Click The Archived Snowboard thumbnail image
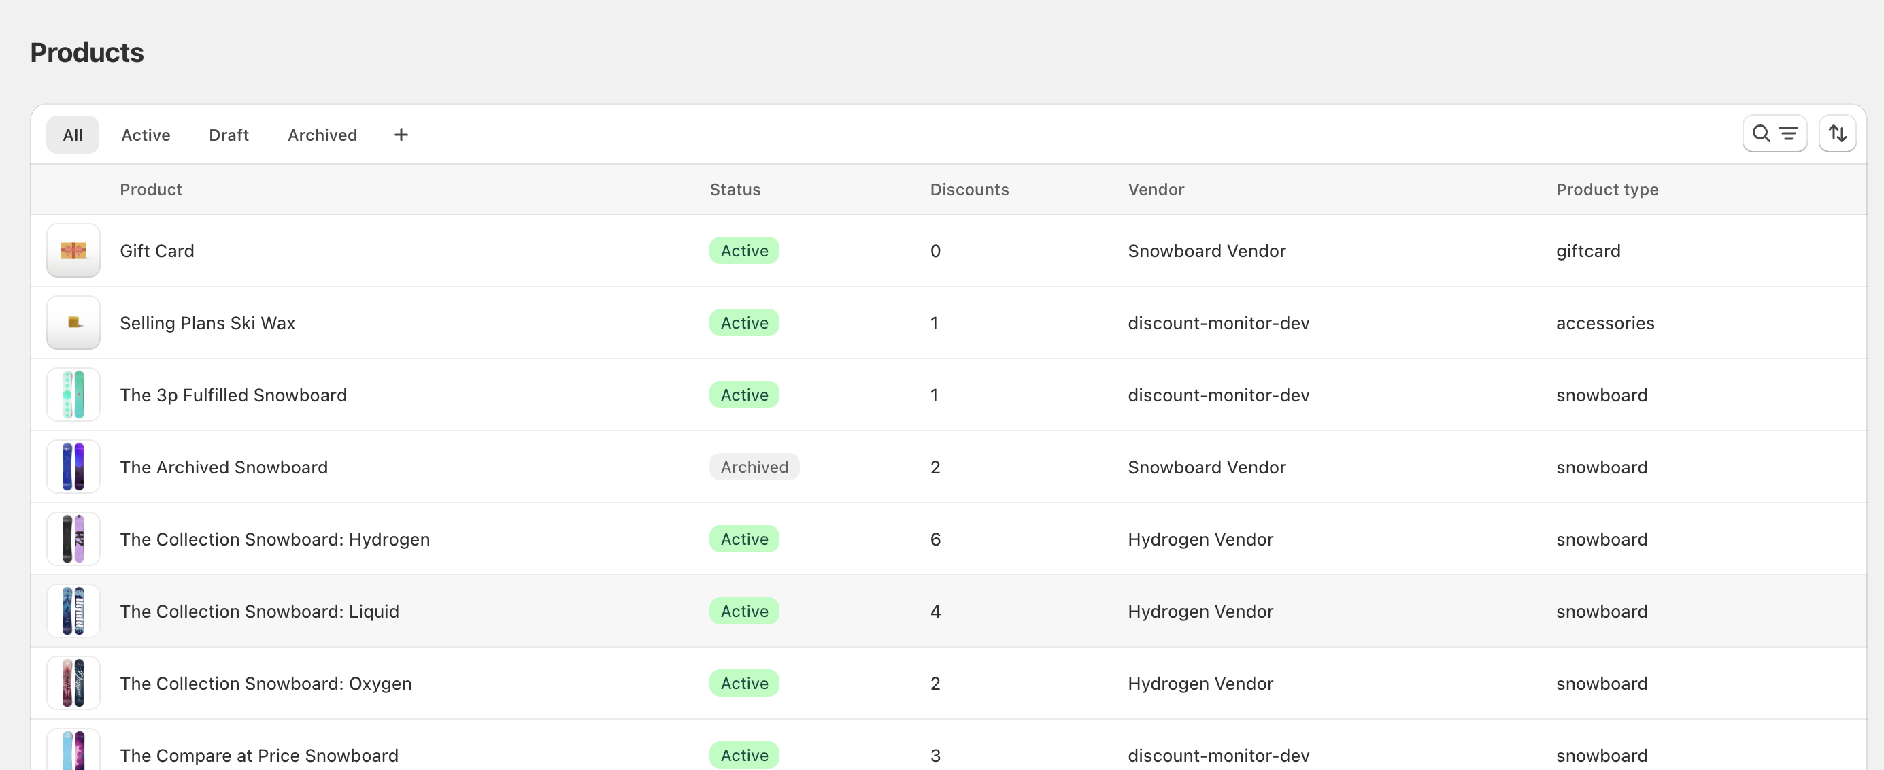This screenshot has width=1884, height=770. 73,467
